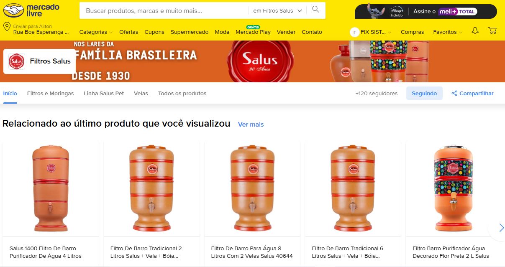
Task: Click the search magnifier icon
Action: (315, 10)
